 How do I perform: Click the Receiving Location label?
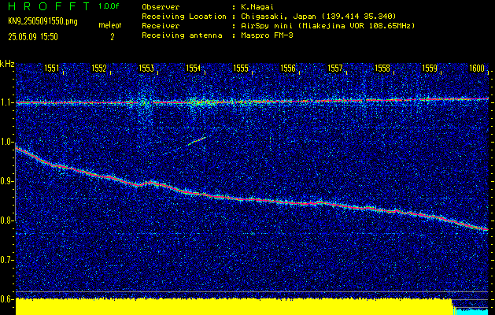pyautogui.click(x=184, y=16)
